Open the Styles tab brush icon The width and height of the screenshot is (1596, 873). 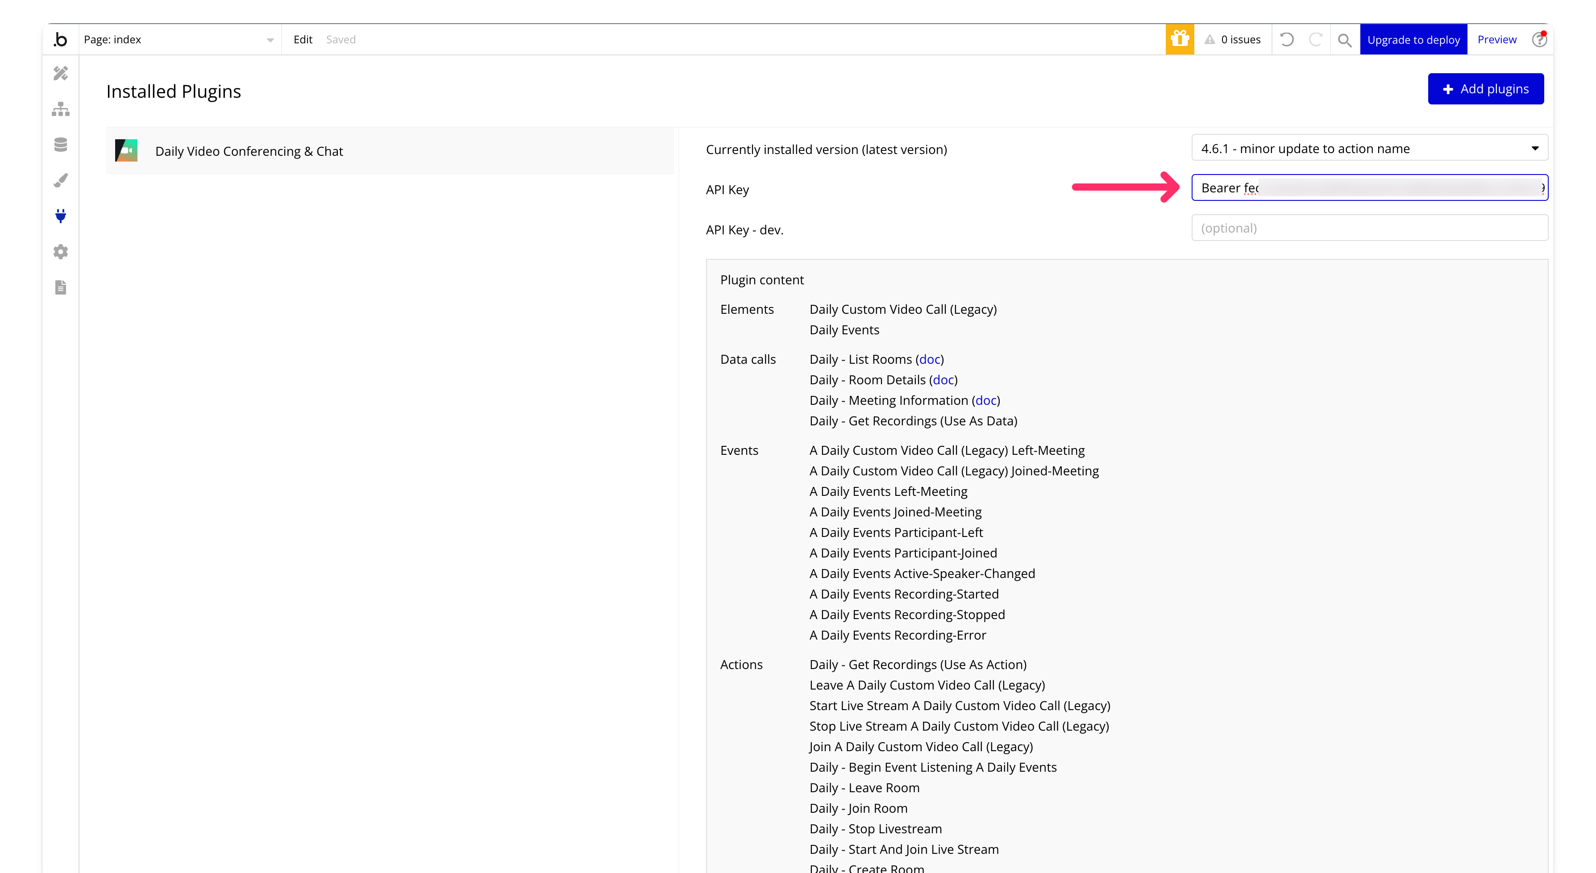click(61, 180)
